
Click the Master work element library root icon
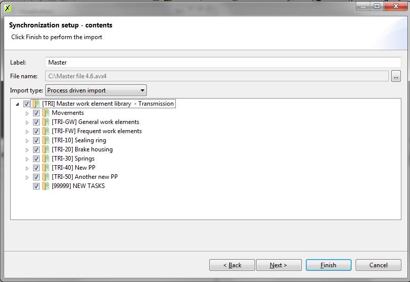click(36, 104)
